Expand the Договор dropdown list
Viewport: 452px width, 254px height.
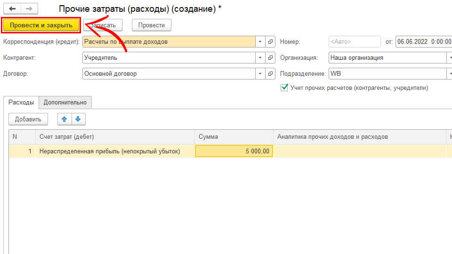[x=260, y=74]
